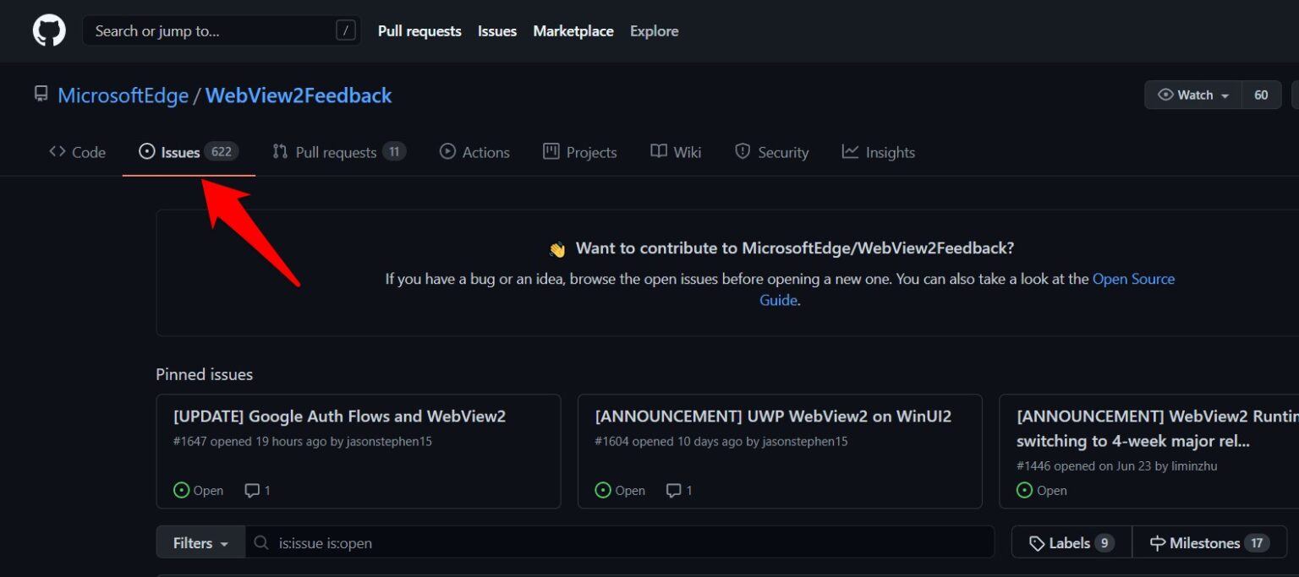Click open status icon on UWP WebView2 issue
Screen dimensions: 1299x577
pyautogui.click(x=603, y=490)
